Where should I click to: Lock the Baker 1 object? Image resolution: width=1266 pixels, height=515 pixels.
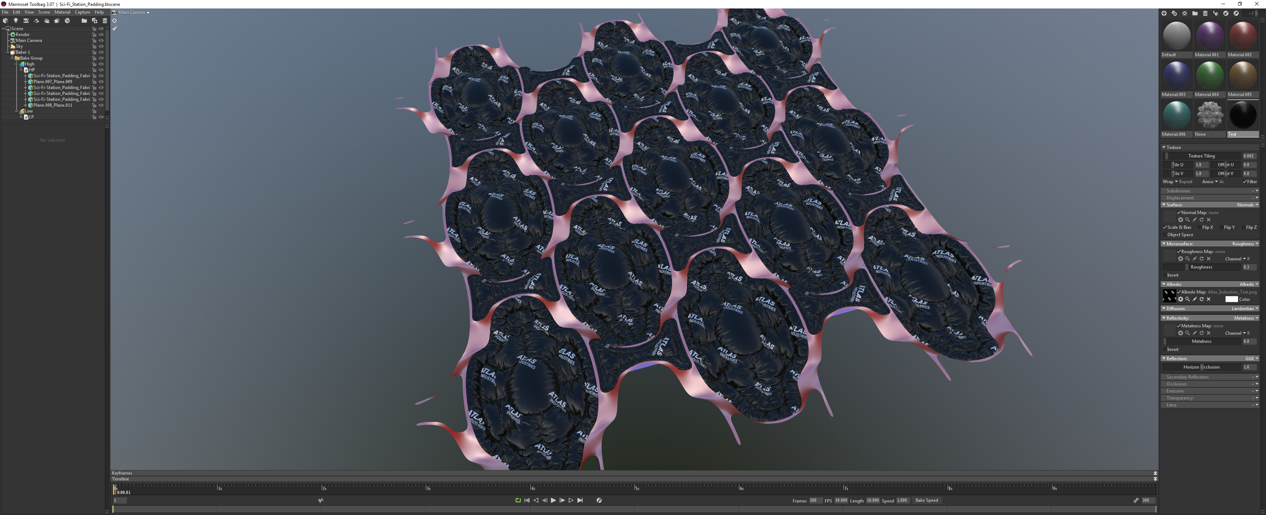click(94, 52)
